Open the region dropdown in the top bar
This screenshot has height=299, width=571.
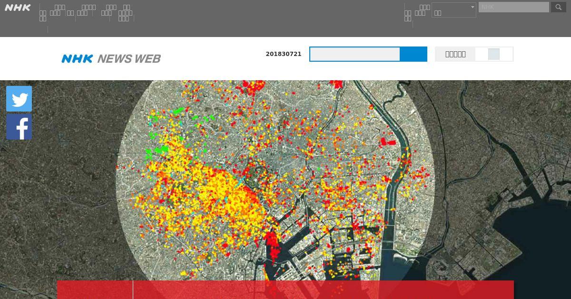pos(454,10)
